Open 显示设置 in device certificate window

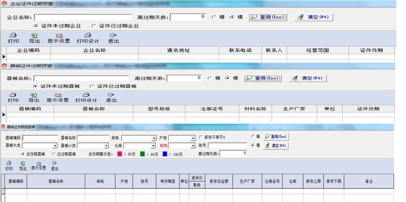coord(58,98)
